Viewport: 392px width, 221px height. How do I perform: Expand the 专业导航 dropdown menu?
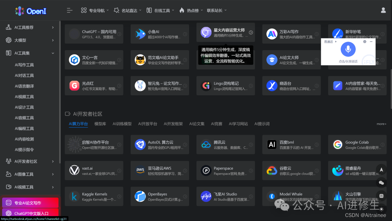(95, 11)
